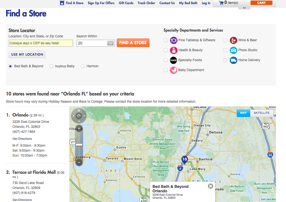The image size is (286, 202).
Task: Click the Fine Tabletop & Giftware plate icon
Action: coord(173,40)
